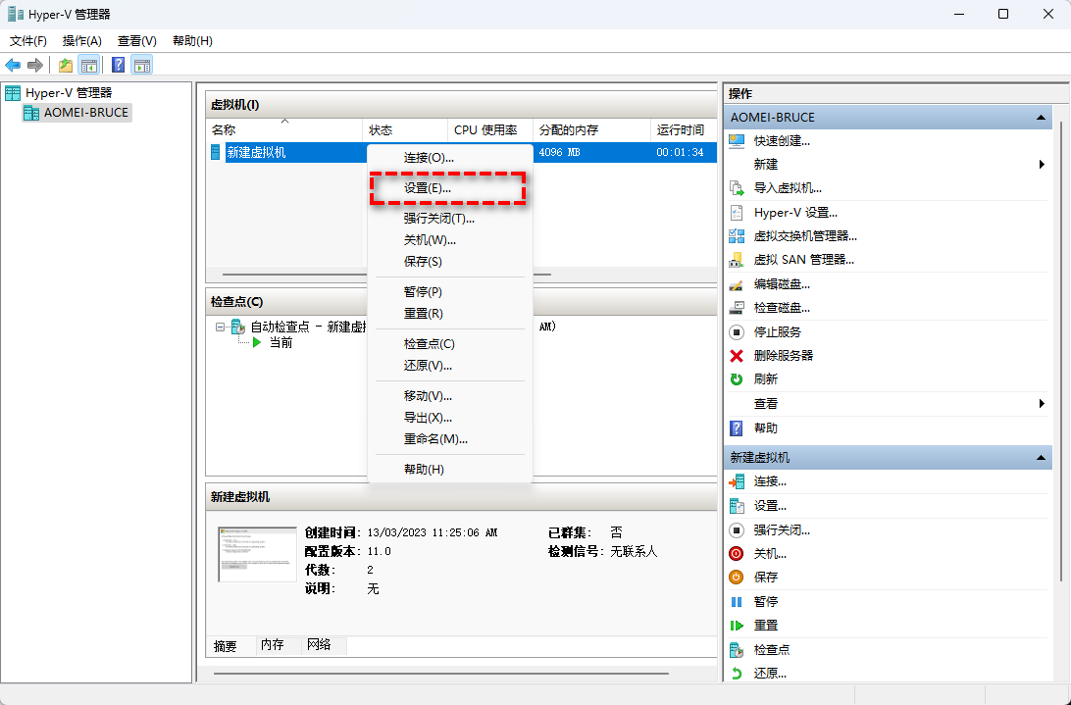This screenshot has height=705, width=1071.
Task: Open Hyper-V settings
Action: point(793,212)
